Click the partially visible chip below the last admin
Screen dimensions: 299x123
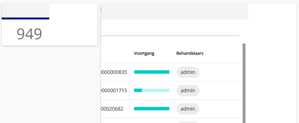188,122
